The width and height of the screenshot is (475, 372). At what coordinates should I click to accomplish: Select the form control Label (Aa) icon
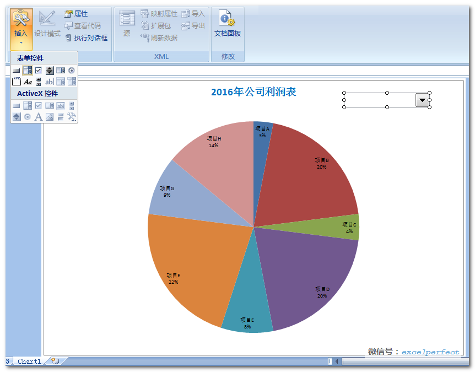coord(28,82)
